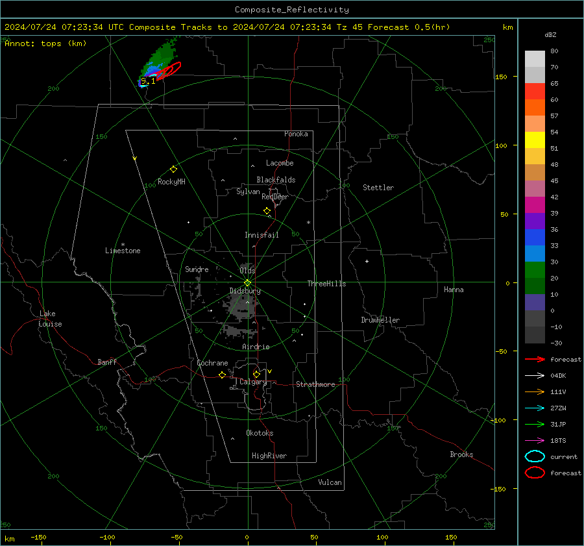Click the Stettler city label
The height and width of the screenshot is (546, 584).
pos(378,188)
